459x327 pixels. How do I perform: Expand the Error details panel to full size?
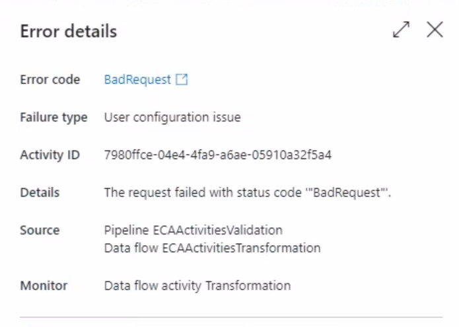(401, 30)
